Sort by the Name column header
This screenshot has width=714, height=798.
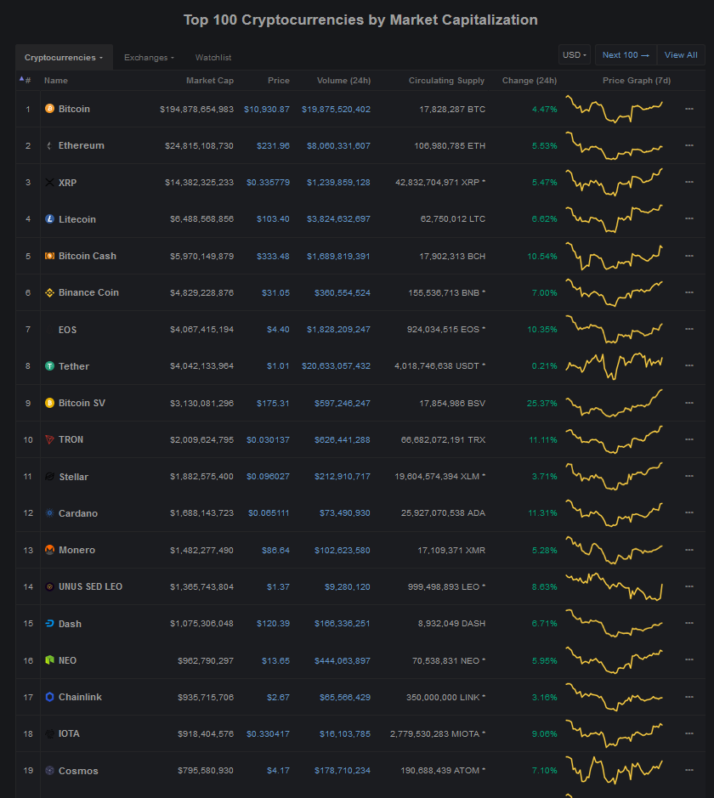point(56,81)
